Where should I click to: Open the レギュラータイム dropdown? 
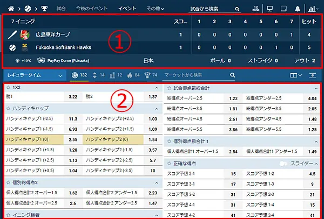coord(35,75)
